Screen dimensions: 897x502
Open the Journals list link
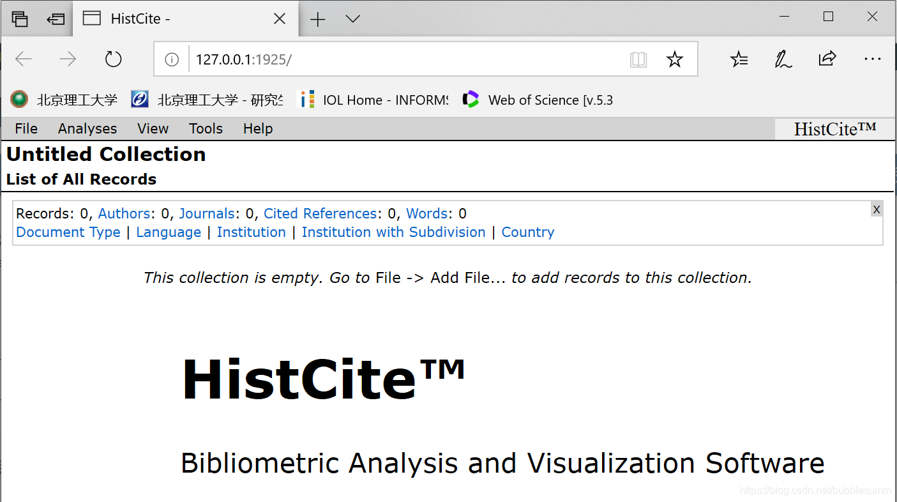point(207,213)
